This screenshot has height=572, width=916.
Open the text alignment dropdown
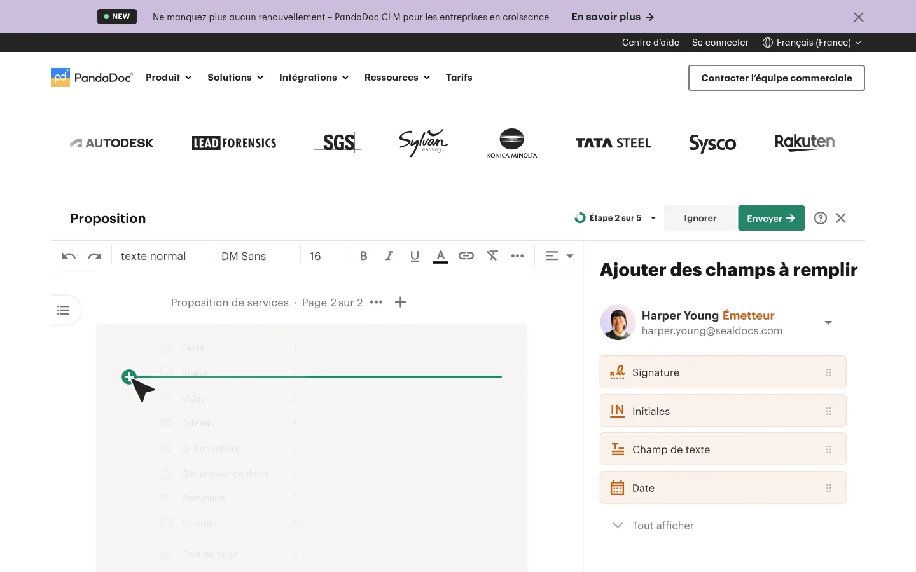tap(560, 255)
